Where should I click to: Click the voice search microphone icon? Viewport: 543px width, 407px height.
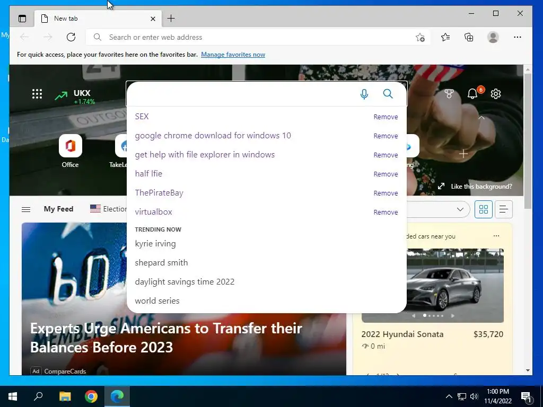click(x=364, y=94)
